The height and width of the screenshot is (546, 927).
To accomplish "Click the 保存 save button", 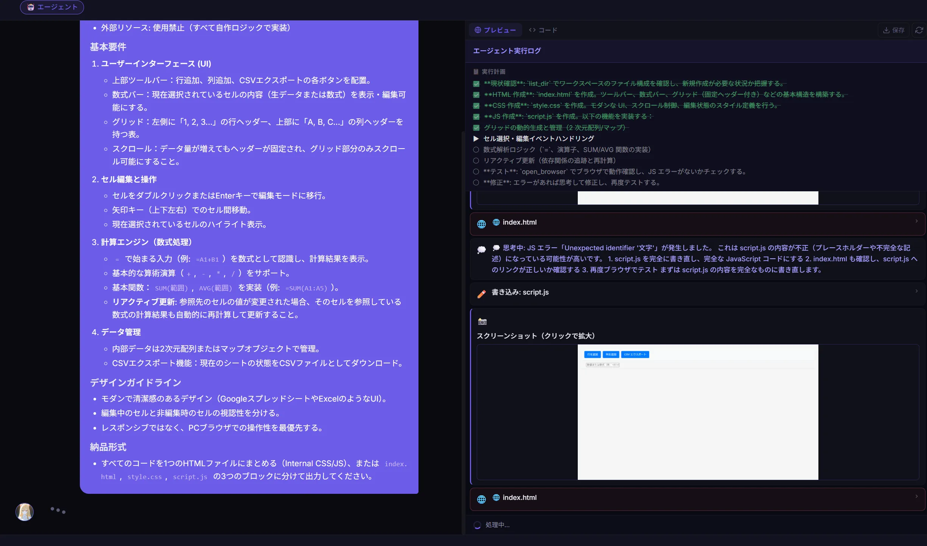I will pos(894,30).
